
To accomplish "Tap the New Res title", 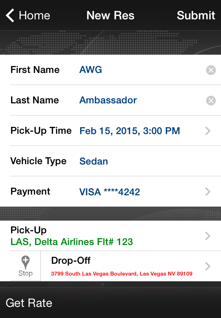I will coord(110,16).
